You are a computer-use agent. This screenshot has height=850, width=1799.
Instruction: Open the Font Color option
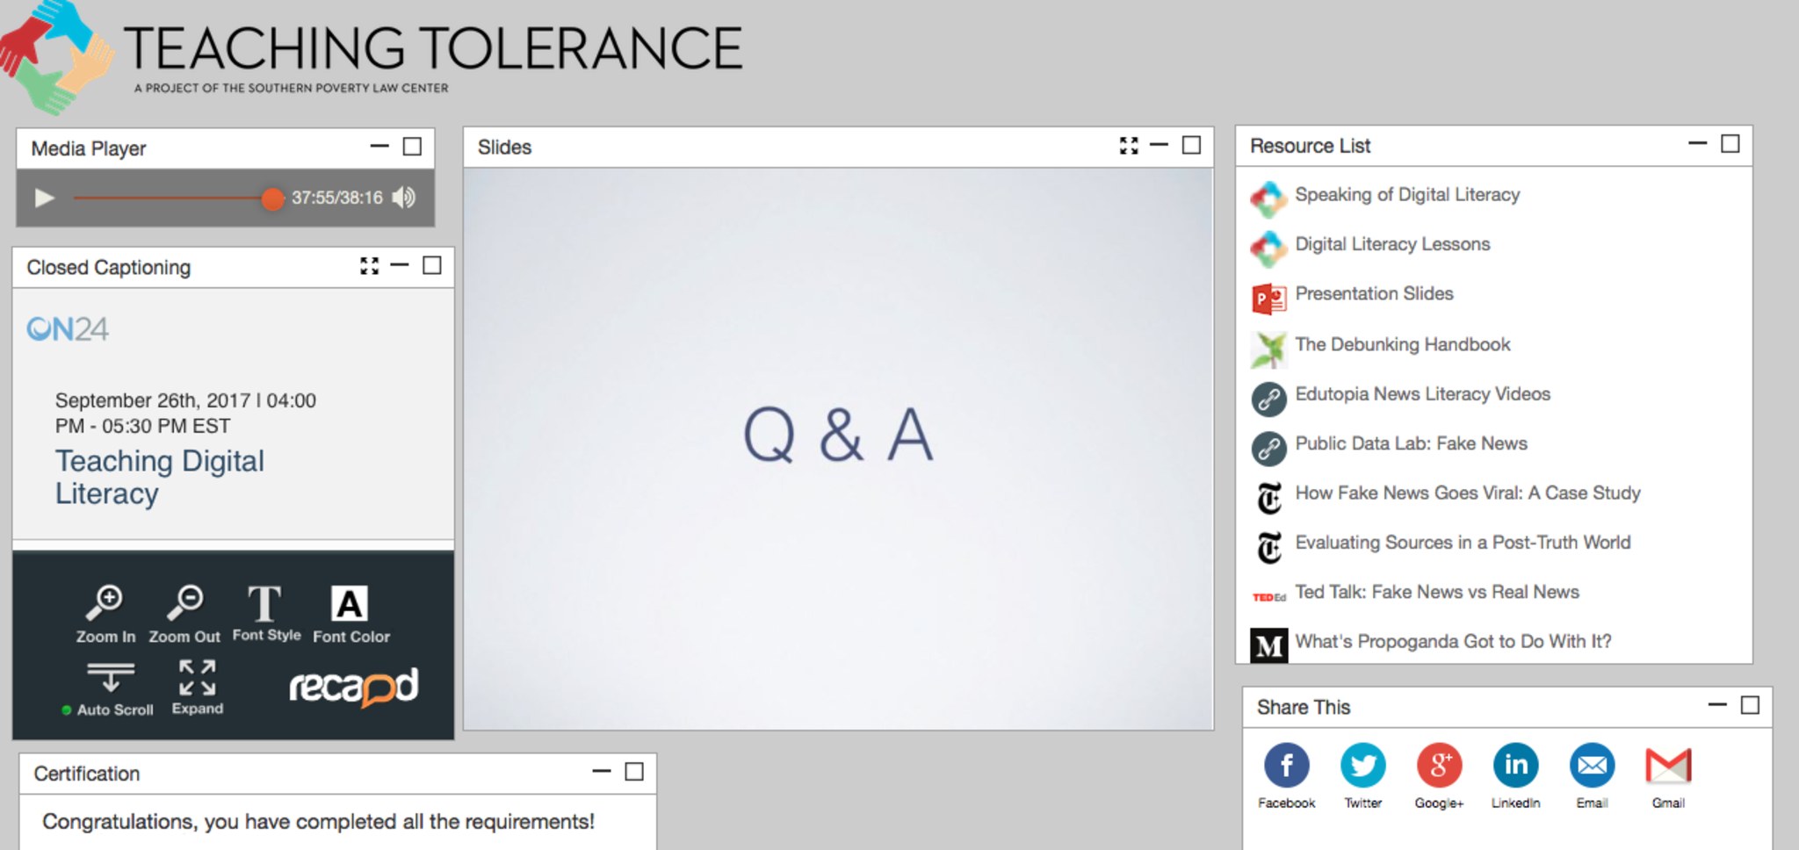(x=350, y=613)
